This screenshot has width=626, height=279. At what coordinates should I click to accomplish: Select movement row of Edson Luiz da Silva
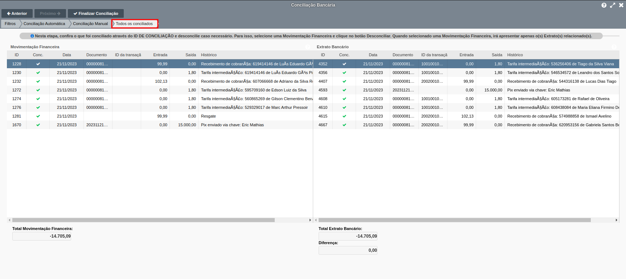tap(160, 90)
